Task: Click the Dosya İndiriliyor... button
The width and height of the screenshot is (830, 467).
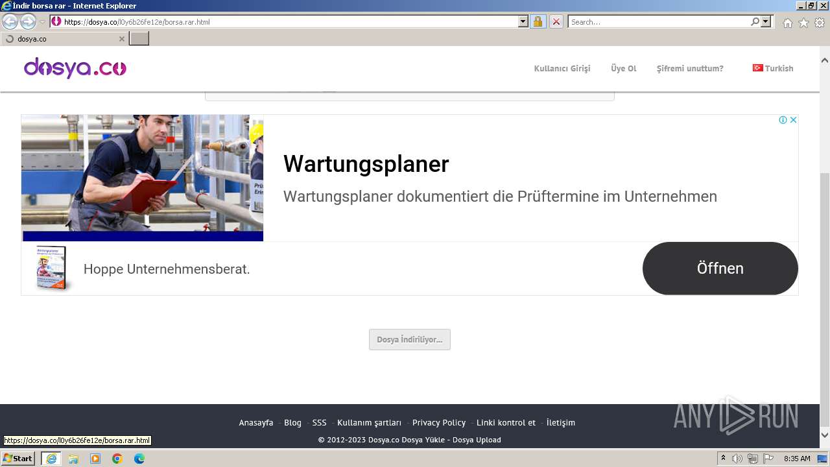Action: pos(410,339)
